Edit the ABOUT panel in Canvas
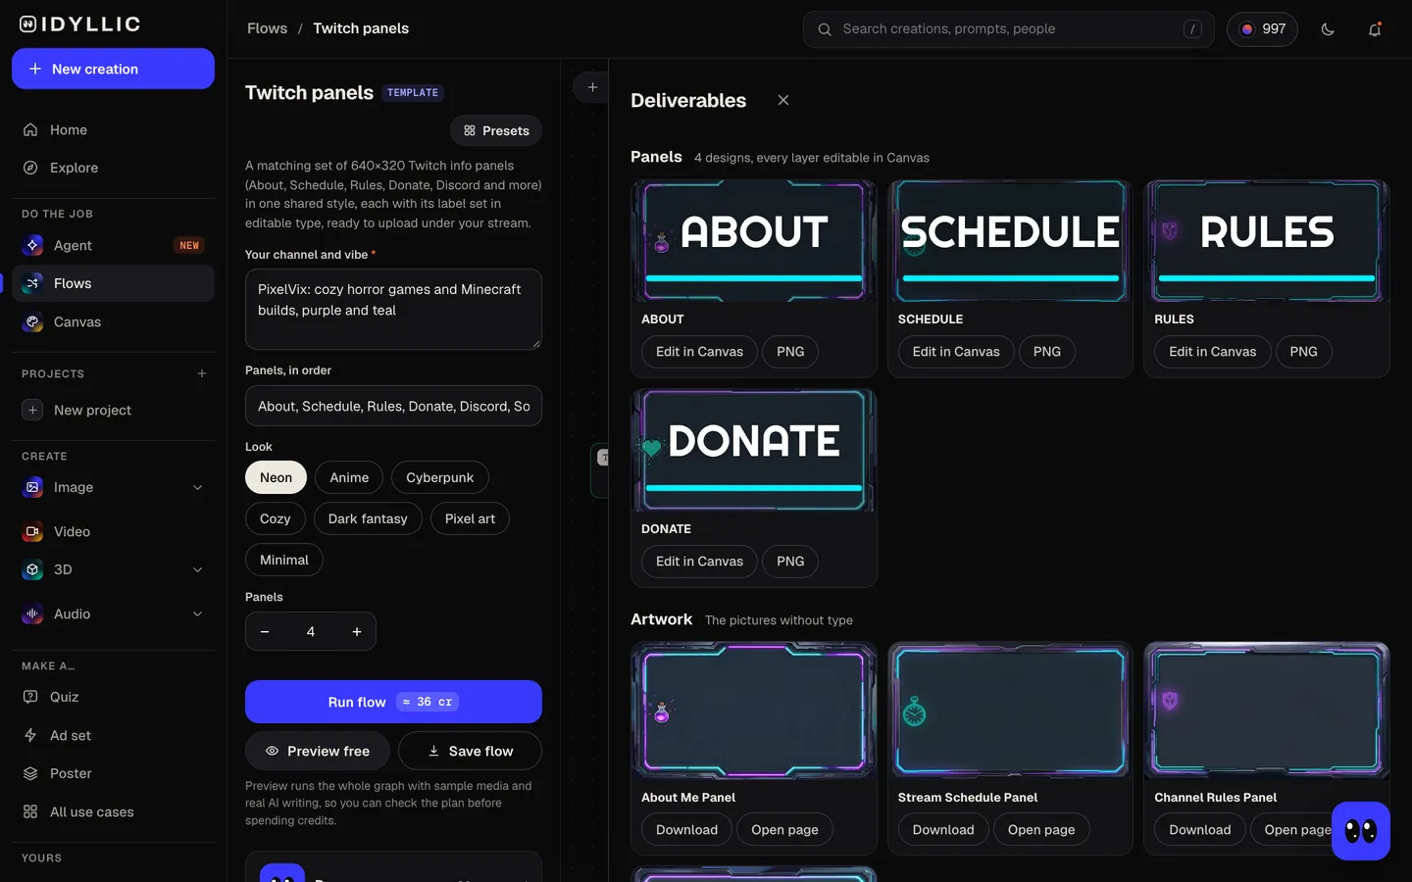 [x=699, y=352]
